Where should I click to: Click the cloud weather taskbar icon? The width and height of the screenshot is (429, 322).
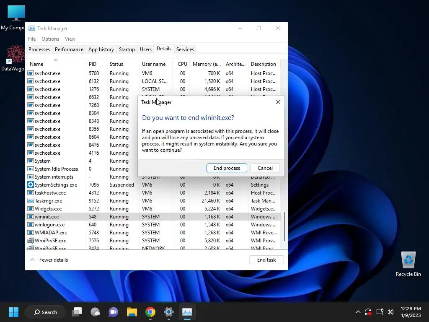pyautogui.click(x=95, y=312)
